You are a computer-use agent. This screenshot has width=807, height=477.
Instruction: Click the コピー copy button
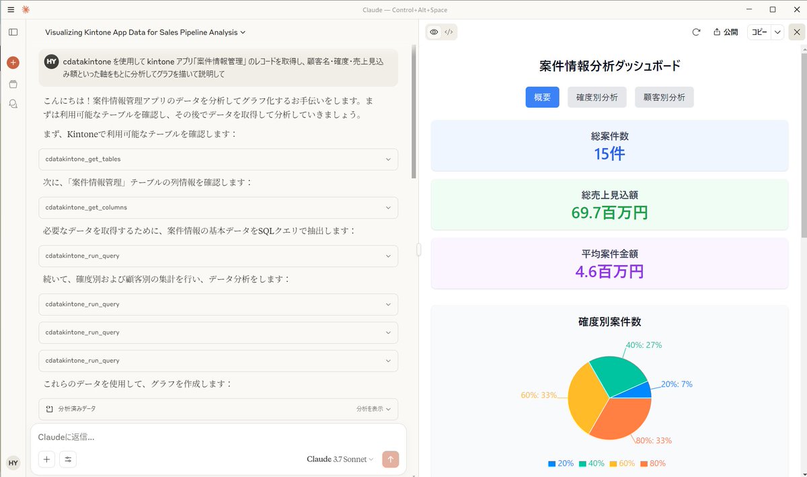759,32
